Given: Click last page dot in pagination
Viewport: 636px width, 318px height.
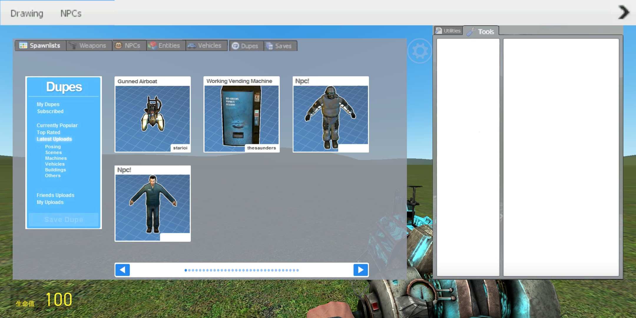Looking at the screenshot, I should tap(297, 270).
